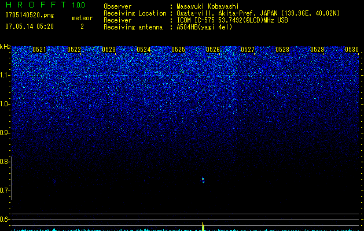This screenshot has width=364, height=231.
Task: Click the meteor count value 2
Action: pyautogui.click(x=82, y=27)
